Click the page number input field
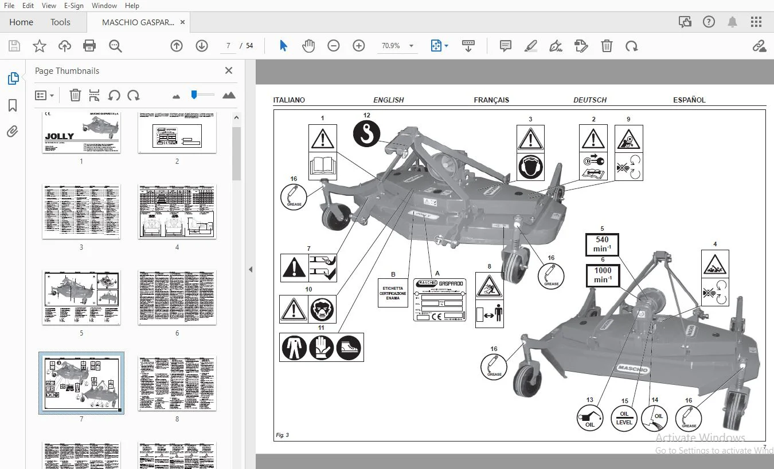774x469 pixels. tap(228, 46)
